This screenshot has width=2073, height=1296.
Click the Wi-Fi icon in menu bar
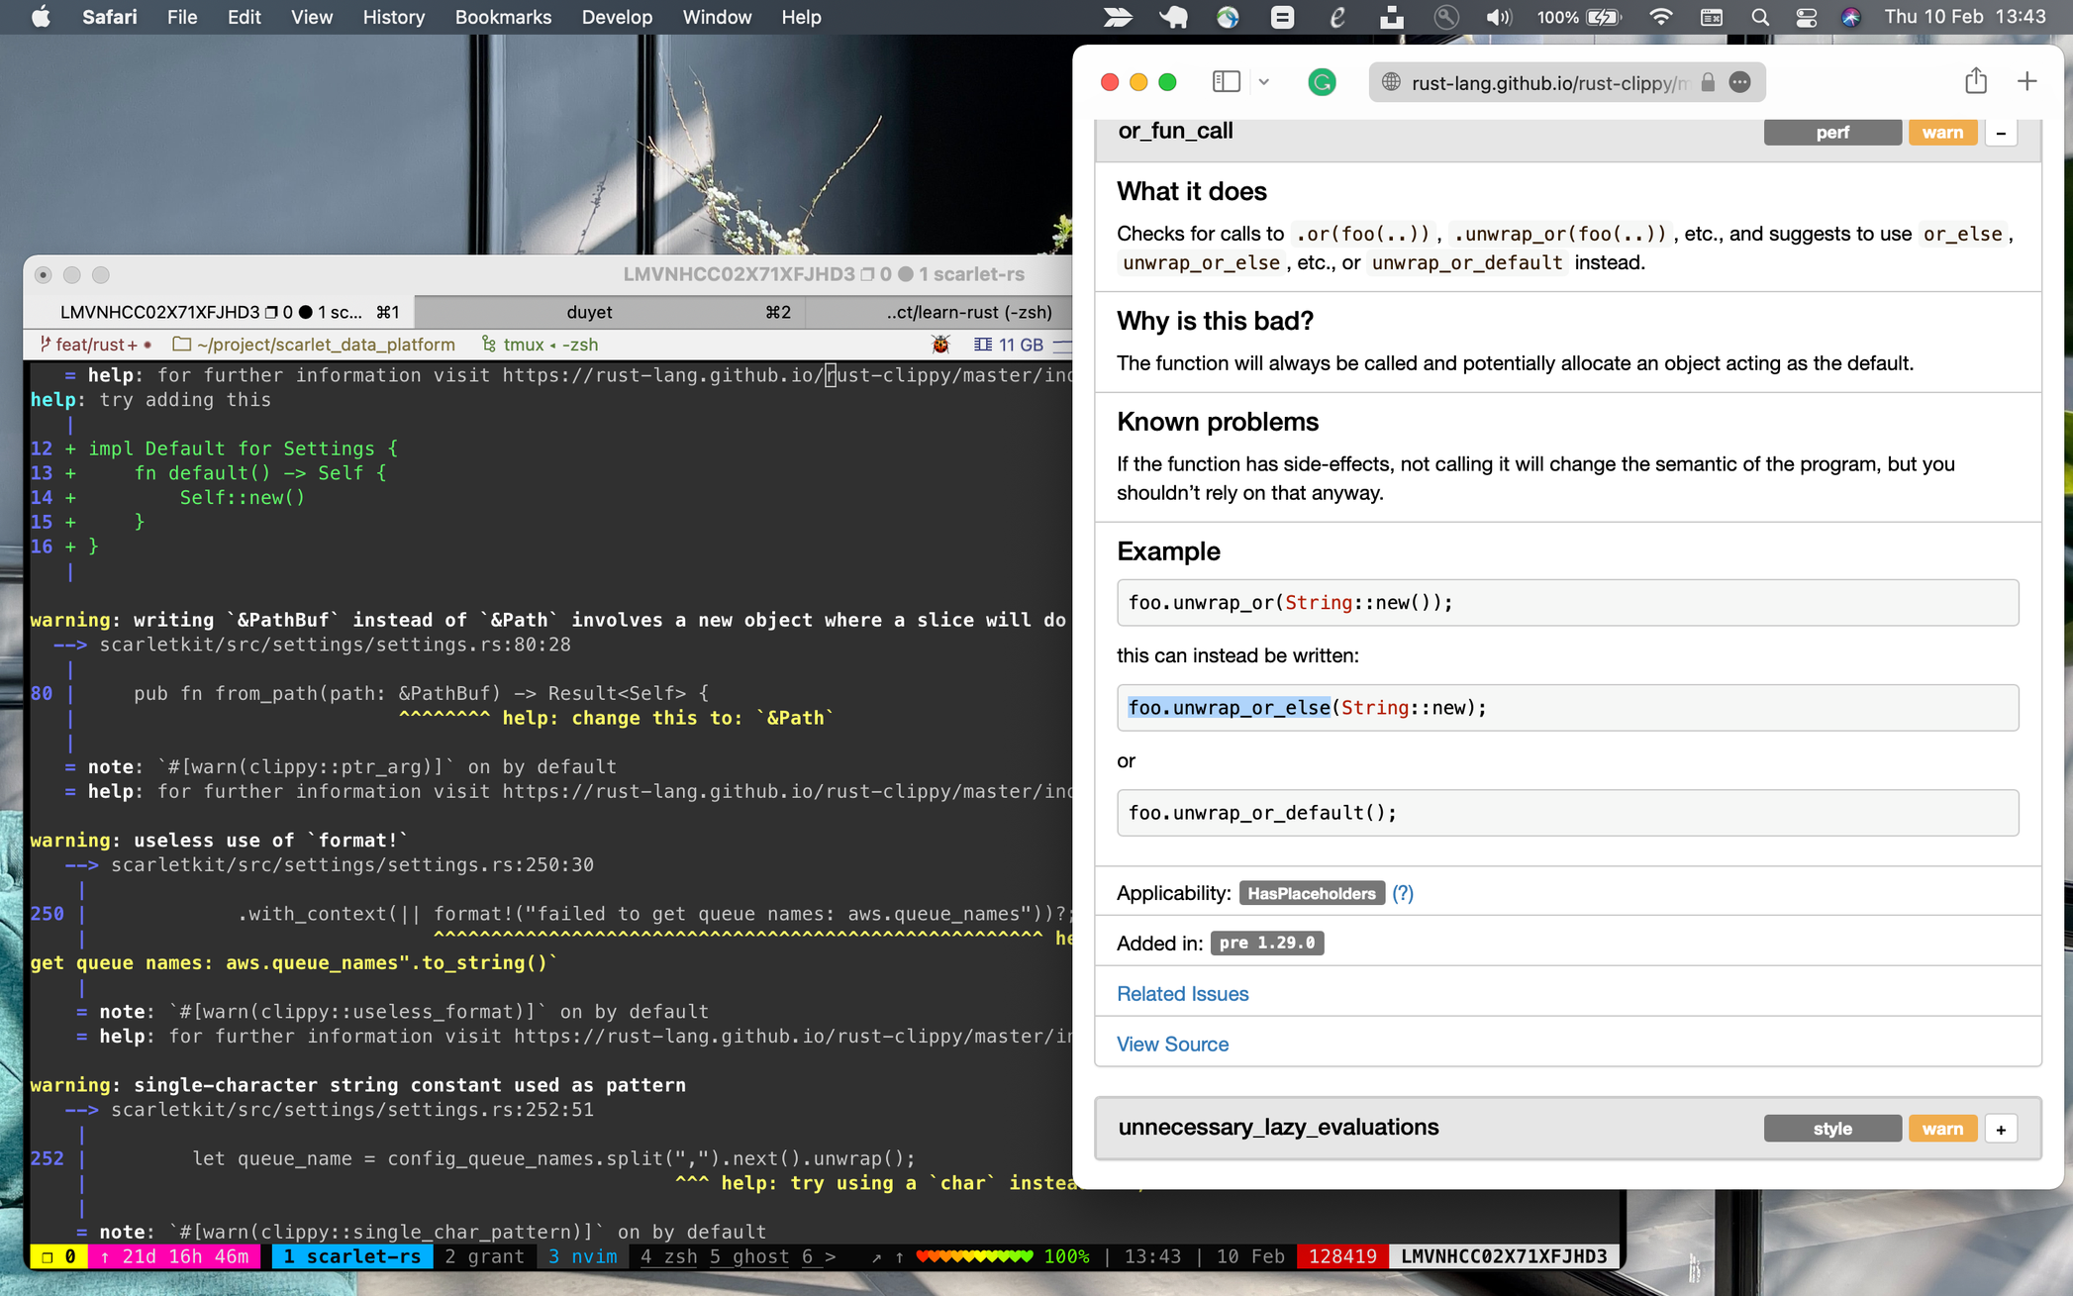tap(1660, 17)
